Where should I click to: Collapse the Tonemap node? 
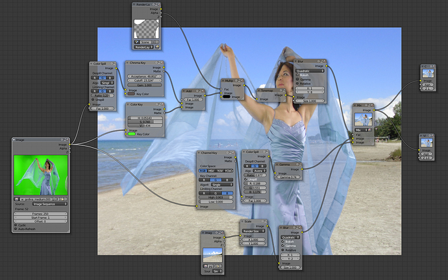259,90
